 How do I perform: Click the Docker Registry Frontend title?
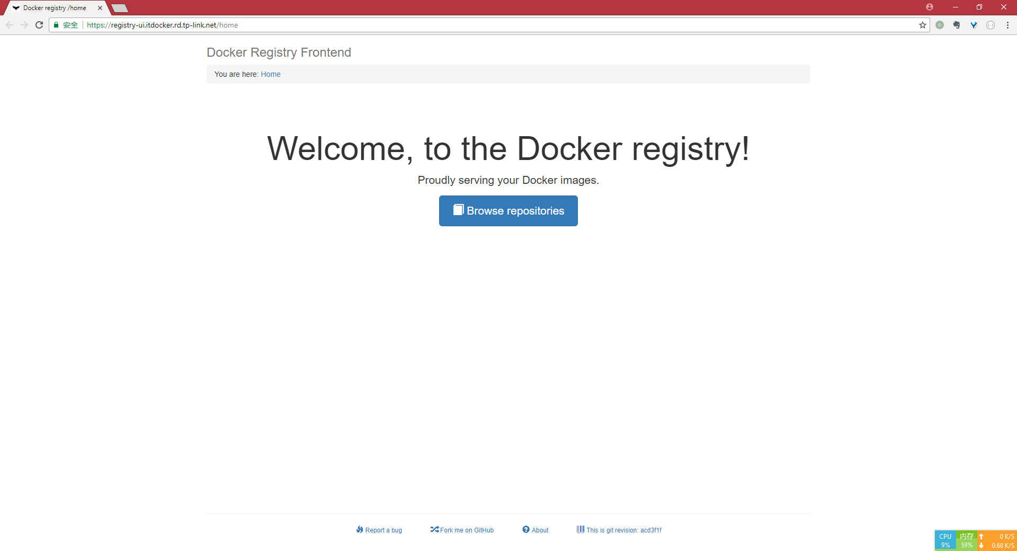pyautogui.click(x=279, y=52)
